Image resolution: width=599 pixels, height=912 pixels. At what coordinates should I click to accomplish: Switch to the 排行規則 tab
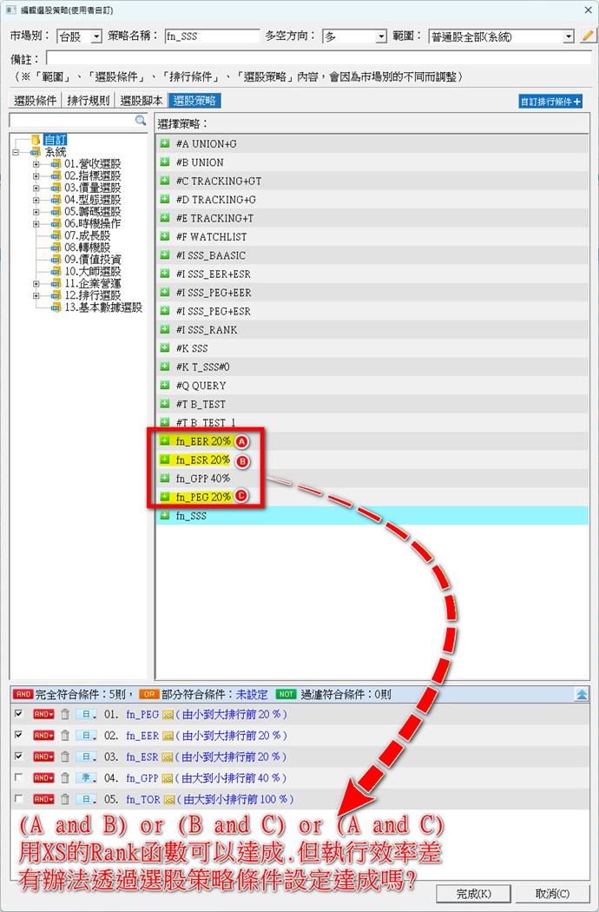[x=89, y=101]
